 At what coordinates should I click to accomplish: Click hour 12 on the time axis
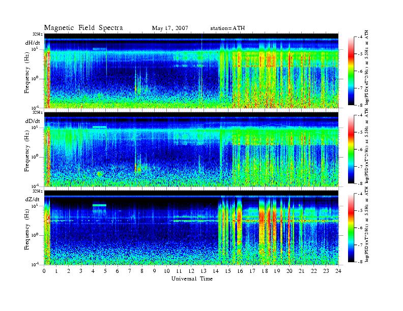coord(191,271)
